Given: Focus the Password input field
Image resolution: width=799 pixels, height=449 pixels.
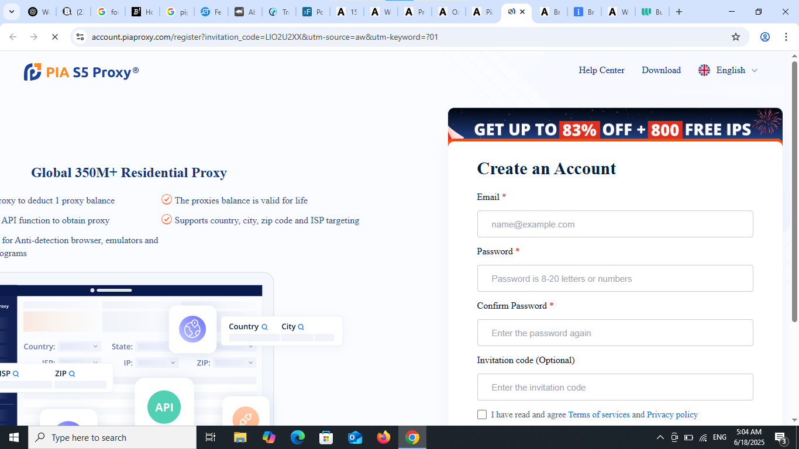Looking at the screenshot, I should coord(615,278).
